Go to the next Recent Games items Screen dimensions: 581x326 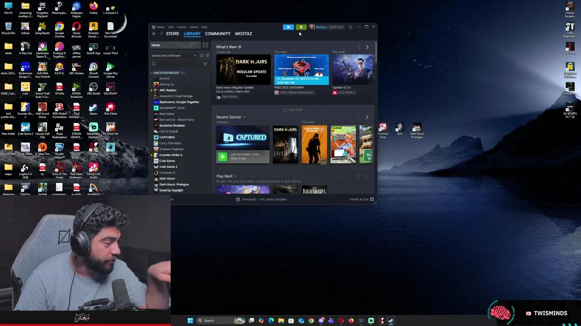tap(367, 117)
